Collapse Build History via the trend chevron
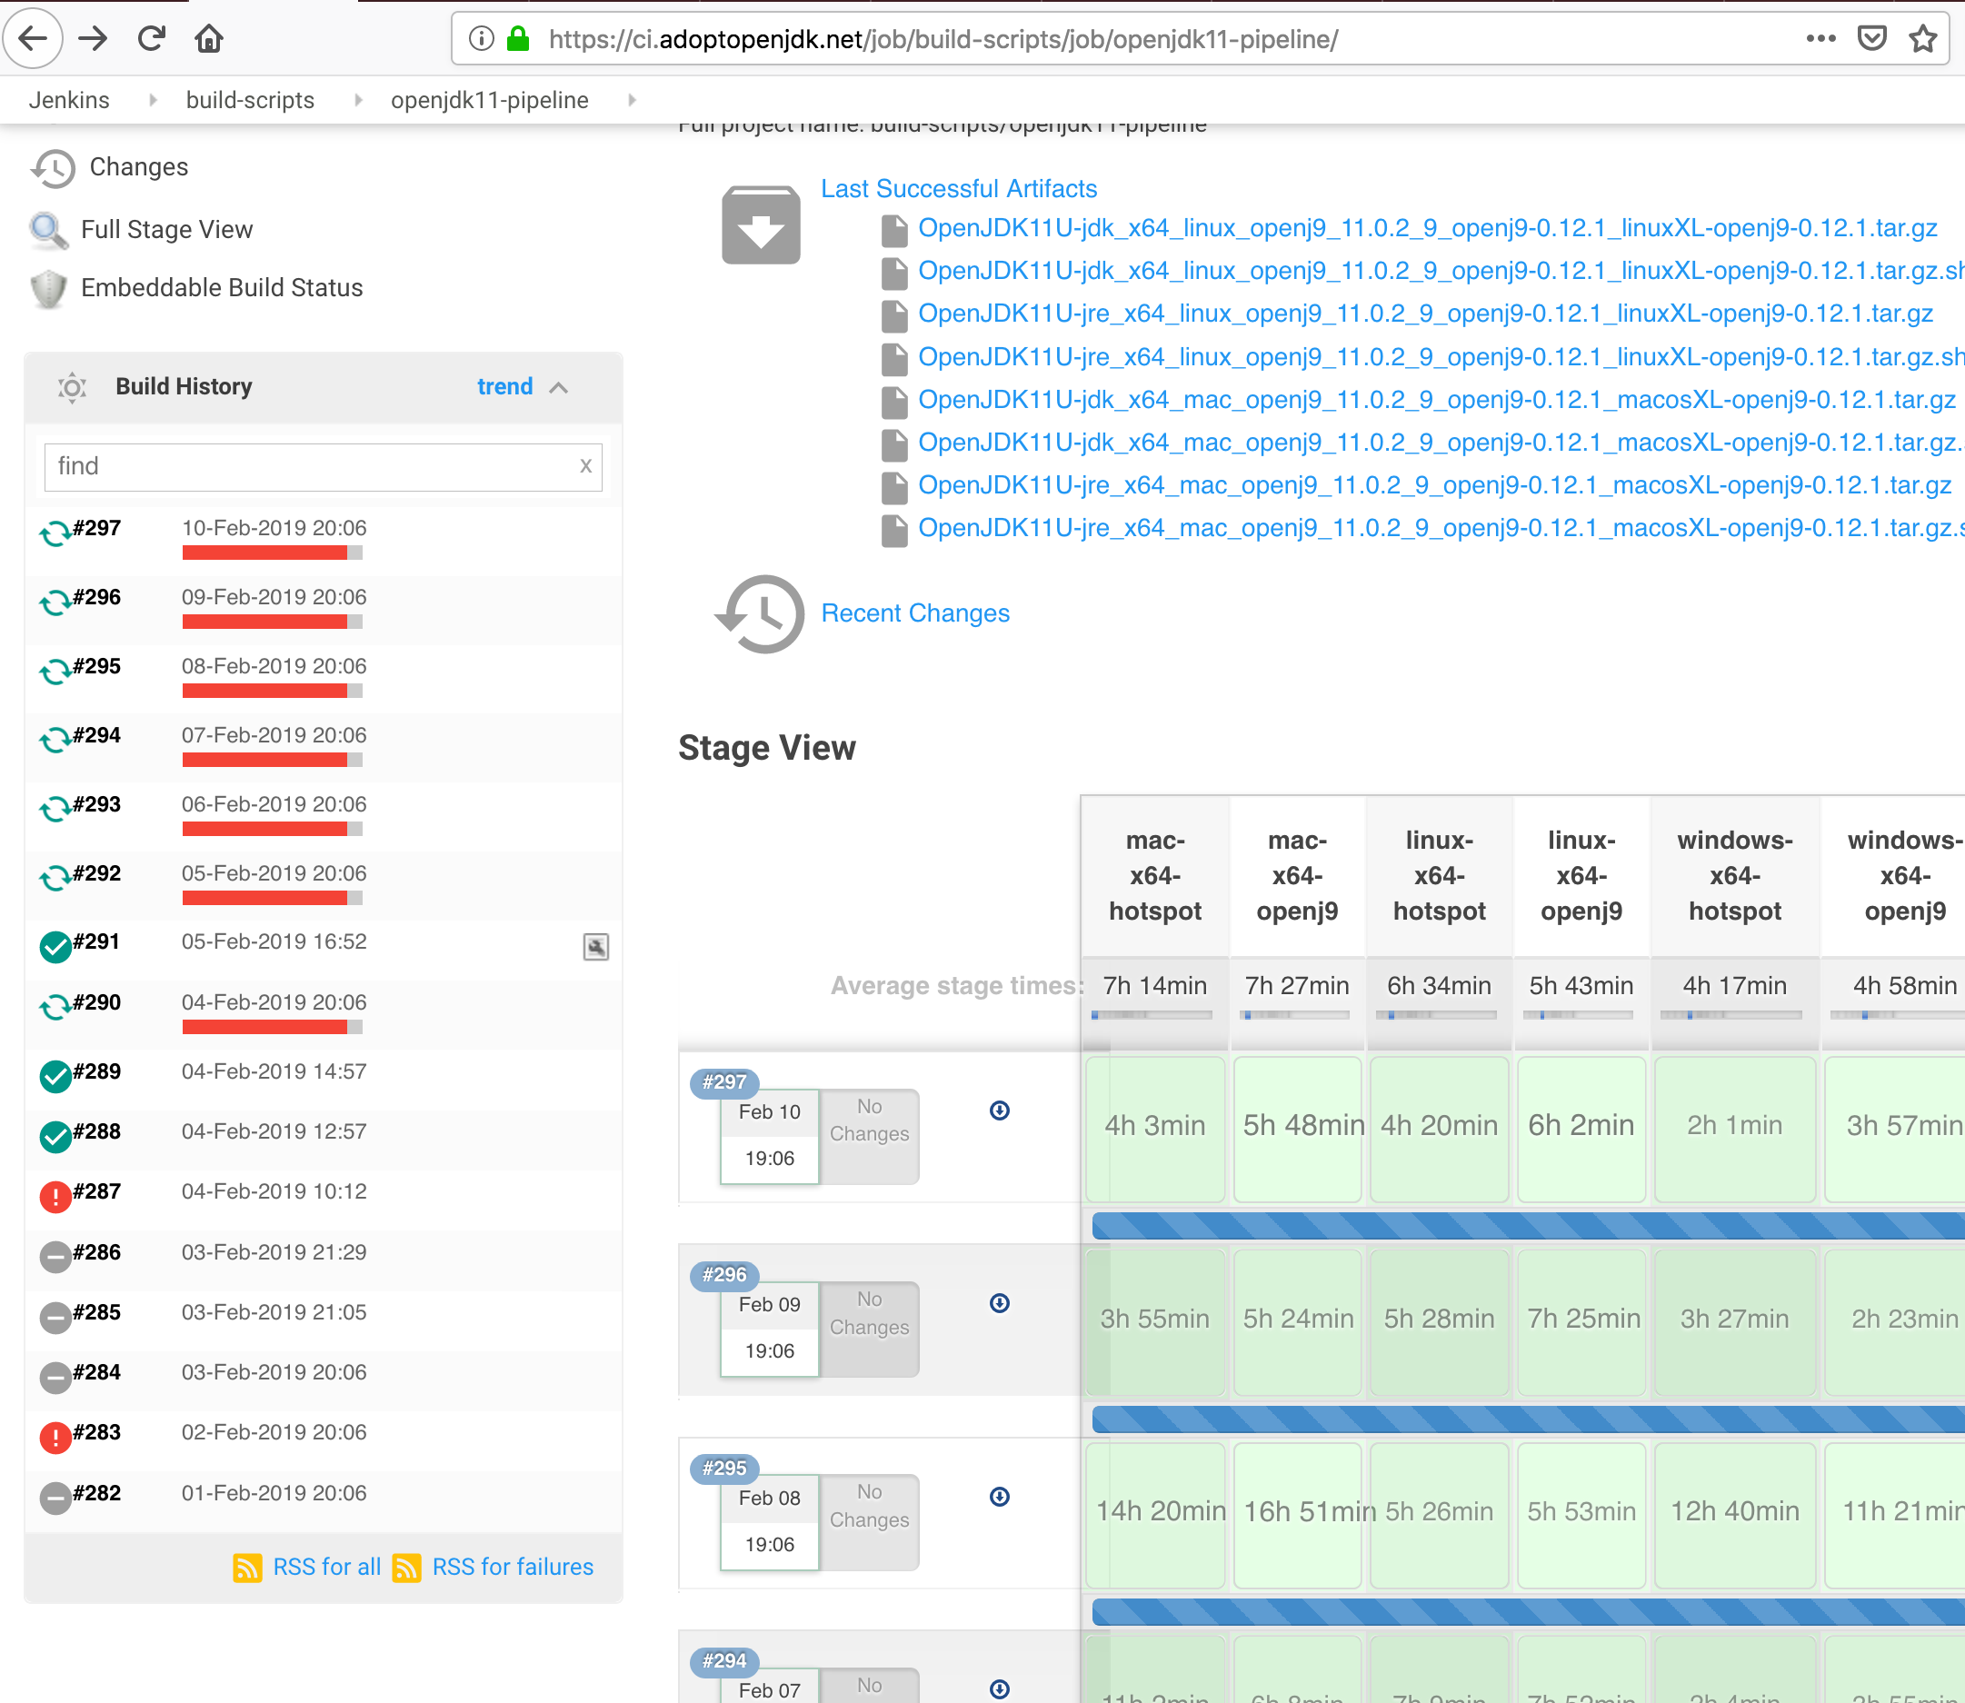Viewport: 1965px width, 1703px height. [557, 387]
